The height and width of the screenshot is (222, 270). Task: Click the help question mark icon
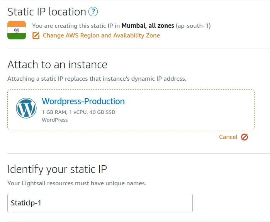click(93, 12)
